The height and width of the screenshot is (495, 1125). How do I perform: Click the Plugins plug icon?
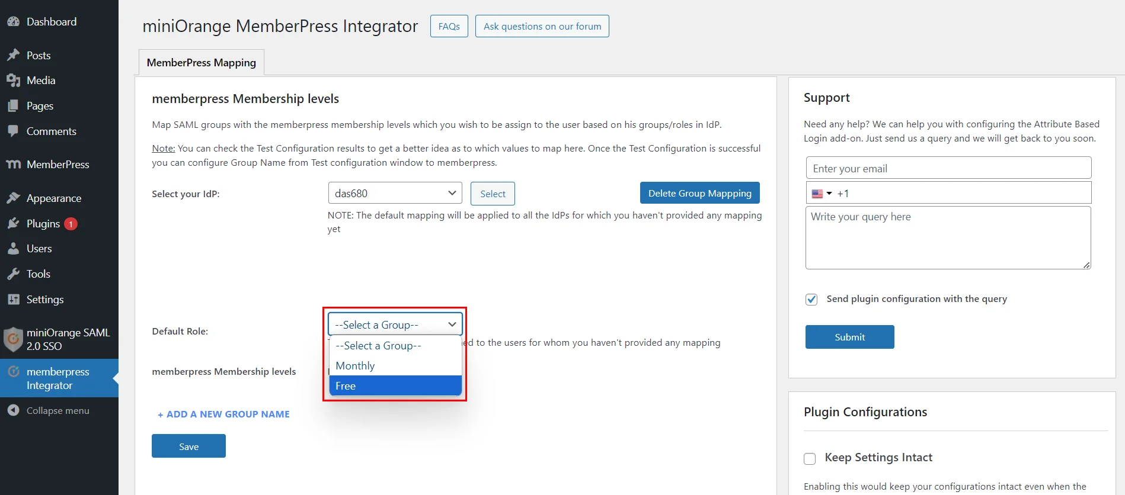tap(13, 223)
